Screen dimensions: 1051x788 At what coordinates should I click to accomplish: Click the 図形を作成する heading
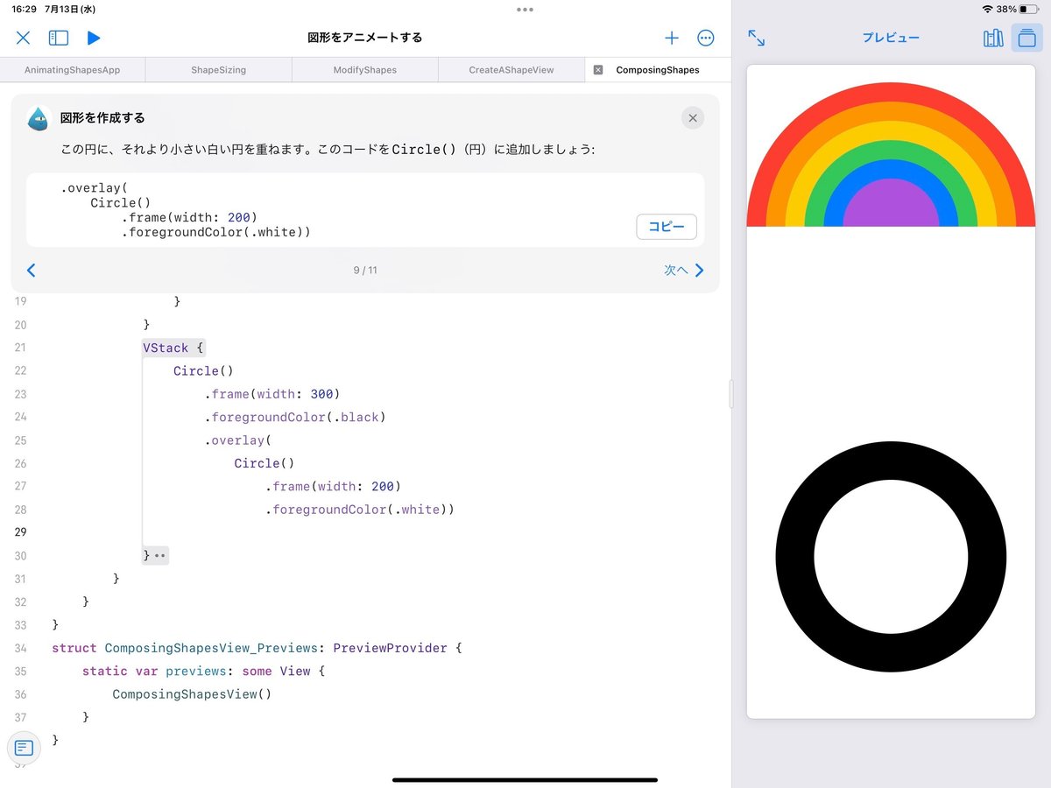tap(102, 118)
